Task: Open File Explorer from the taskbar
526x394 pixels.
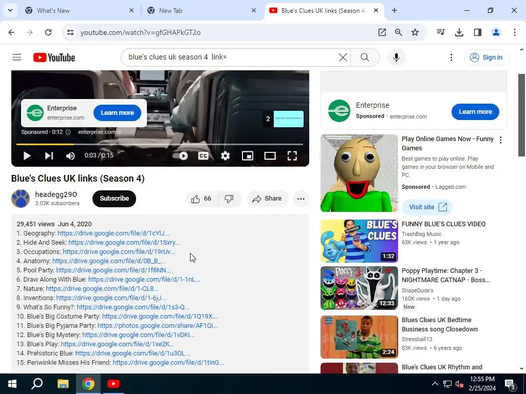Action: pyautogui.click(x=63, y=384)
